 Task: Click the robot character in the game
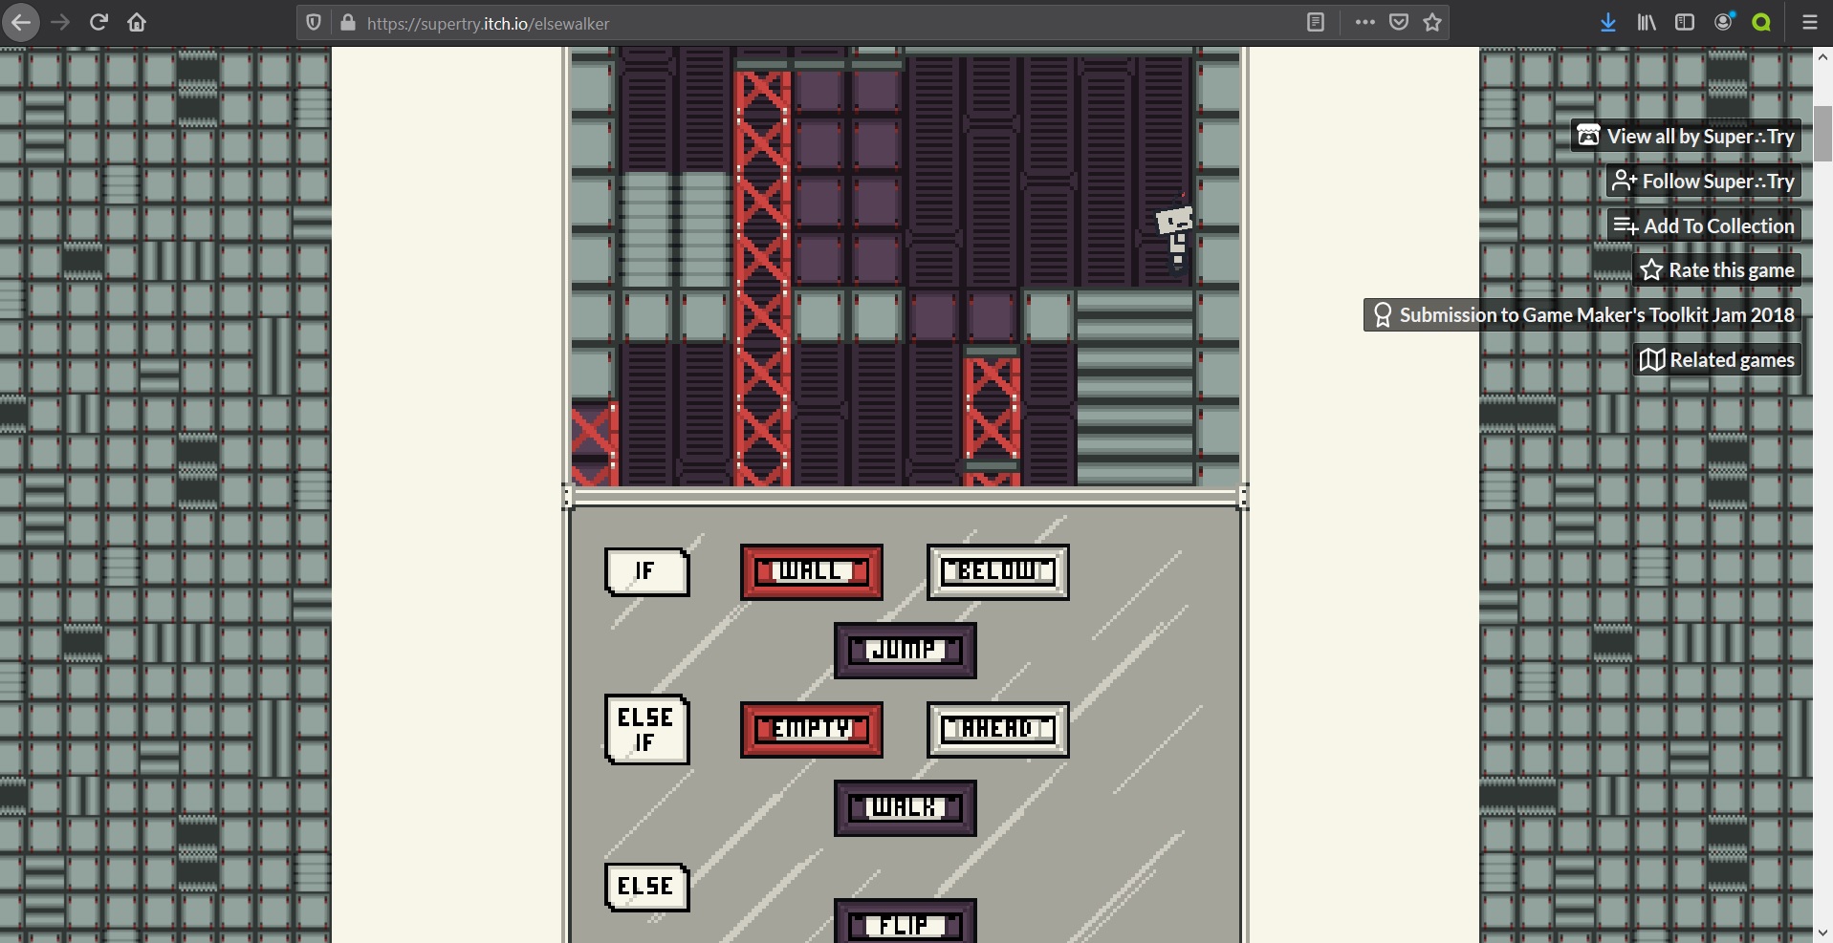(1176, 237)
